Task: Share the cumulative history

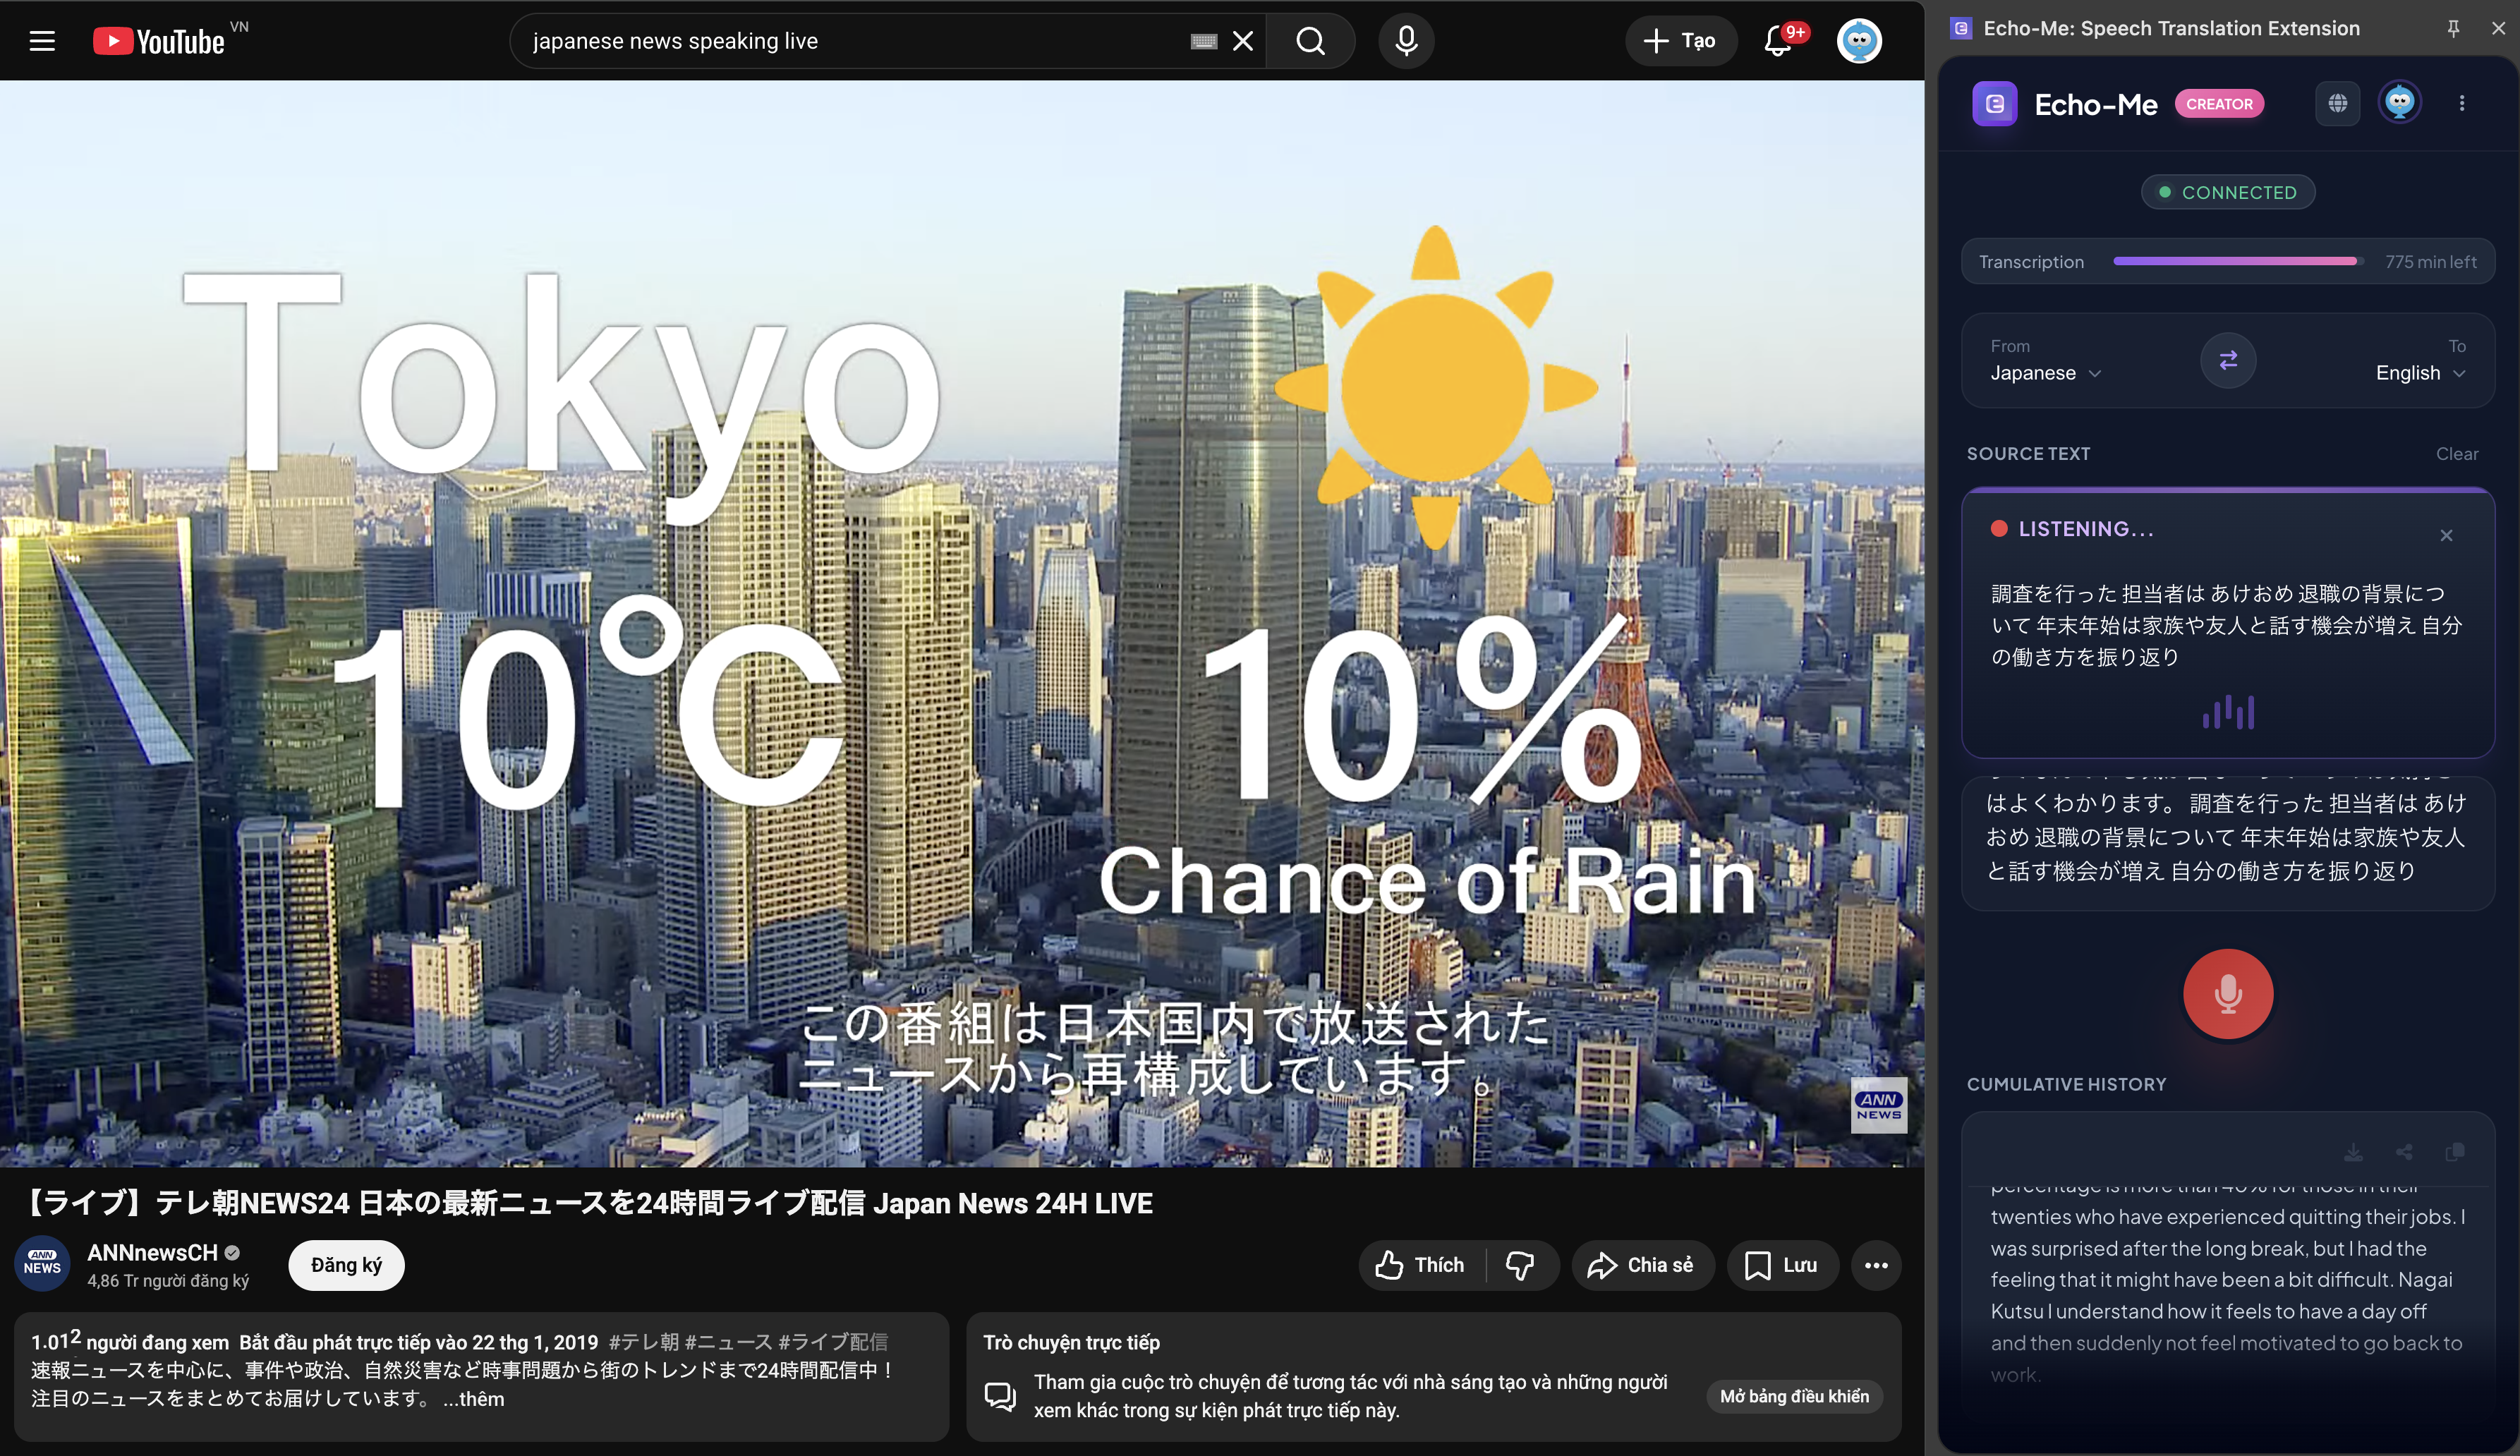Action: pyautogui.click(x=2404, y=1152)
